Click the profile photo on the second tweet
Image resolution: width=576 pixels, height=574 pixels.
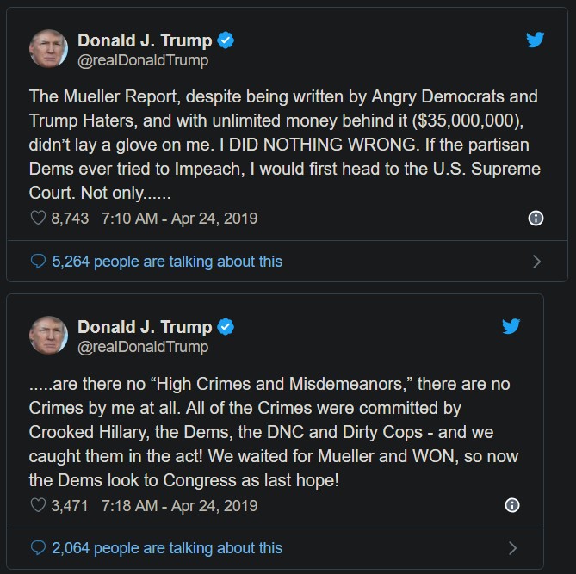[x=48, y=336]
